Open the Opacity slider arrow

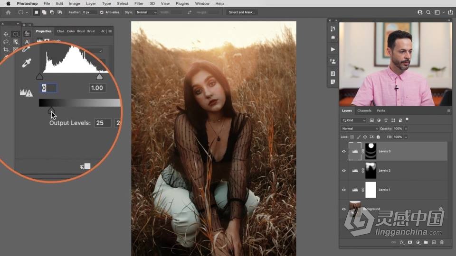[406, 128]
